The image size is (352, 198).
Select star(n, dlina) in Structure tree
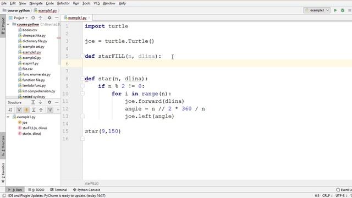point(31,134)
